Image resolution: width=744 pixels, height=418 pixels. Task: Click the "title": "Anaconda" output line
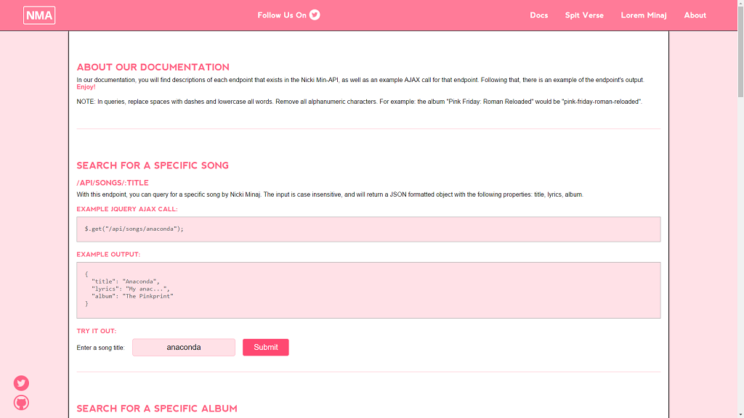(x=125, y=282)
